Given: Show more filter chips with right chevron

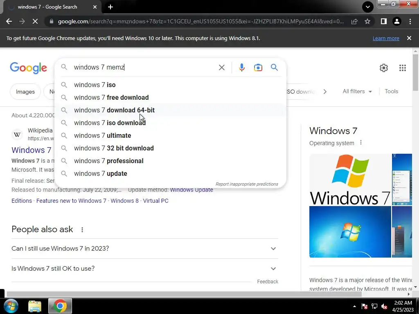Looking at the screenshot, I should [x=325, y=92].
